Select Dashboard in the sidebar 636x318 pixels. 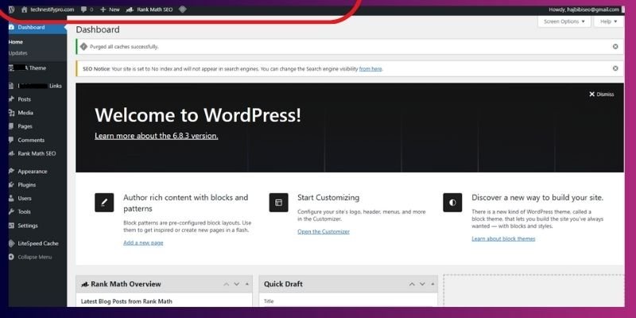click(x=37, y=28)
